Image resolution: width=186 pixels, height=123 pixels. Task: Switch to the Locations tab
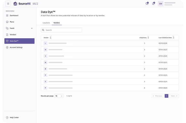click(x=46, y=23)
